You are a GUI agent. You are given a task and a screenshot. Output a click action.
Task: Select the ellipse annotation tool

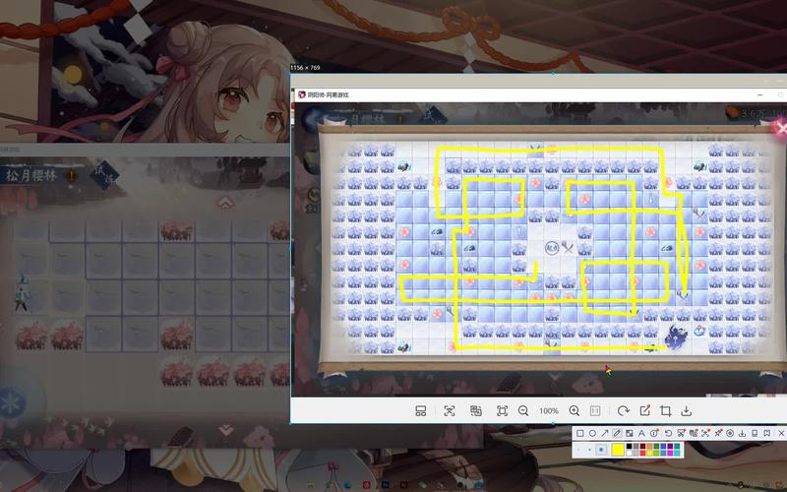tap(592, 433)
